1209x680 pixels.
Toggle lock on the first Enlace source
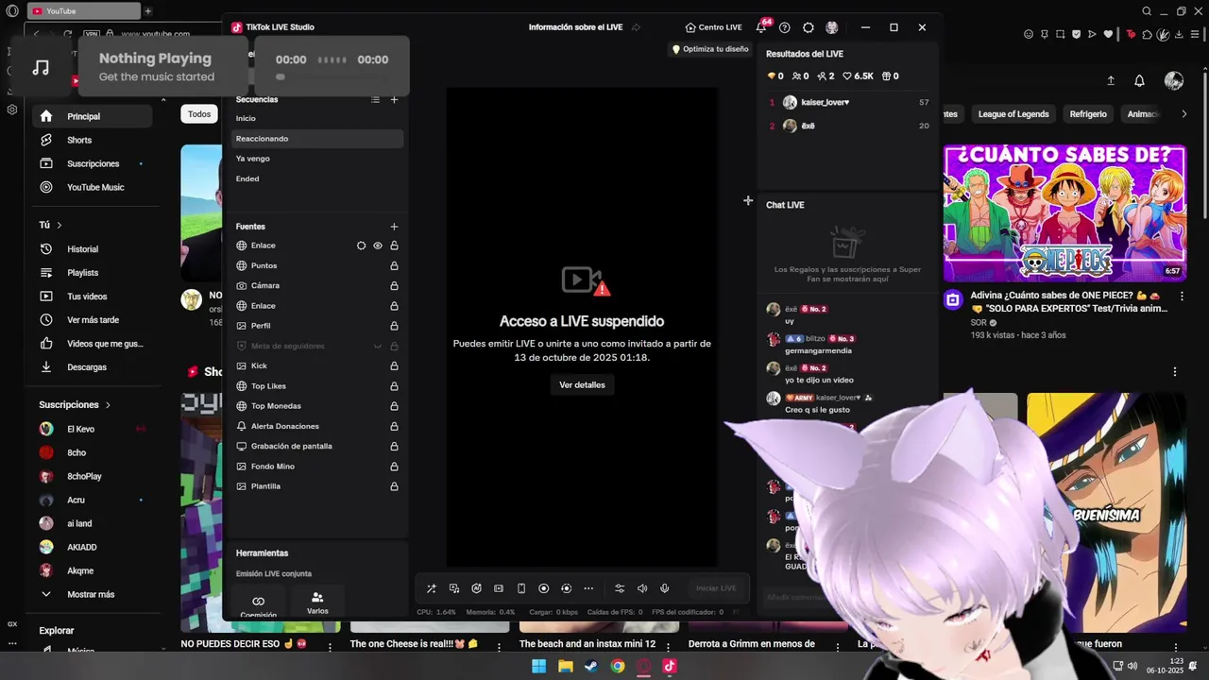(394, 246)
